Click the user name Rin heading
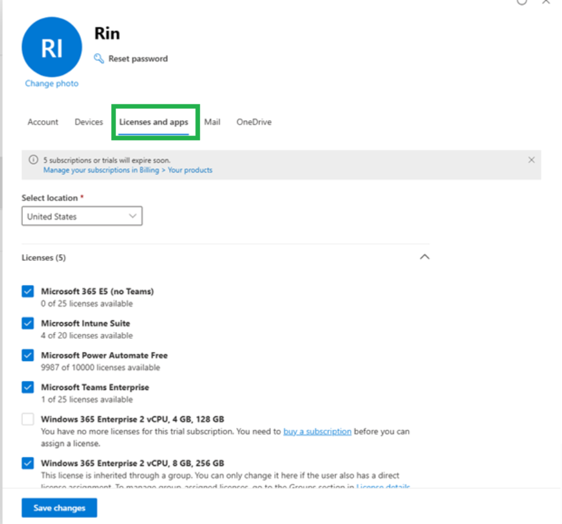This screenshot has width=562, height=524. pyautogui.click(x=107, y=33)
